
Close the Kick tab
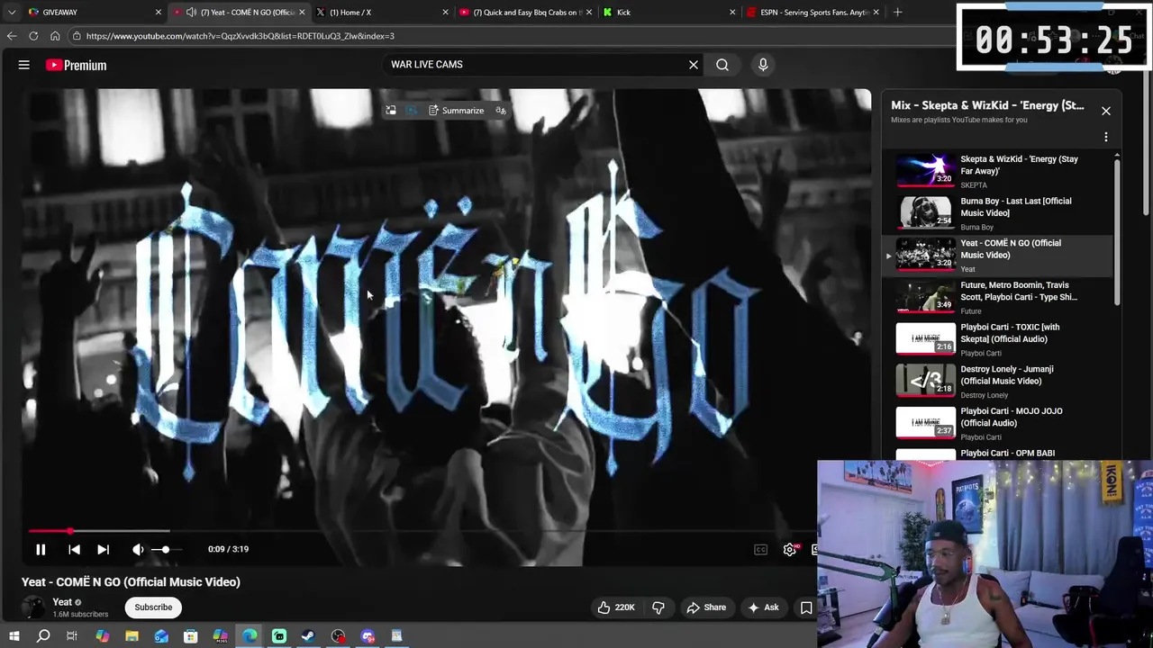(733, 13)
